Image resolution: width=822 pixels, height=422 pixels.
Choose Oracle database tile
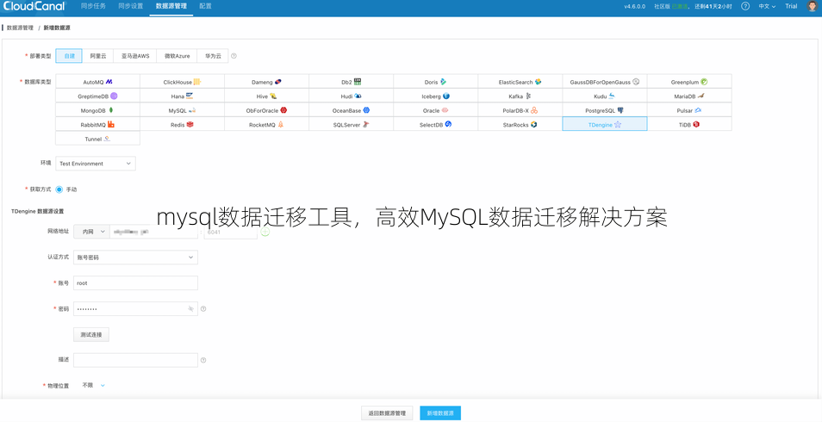pos(435,109)
